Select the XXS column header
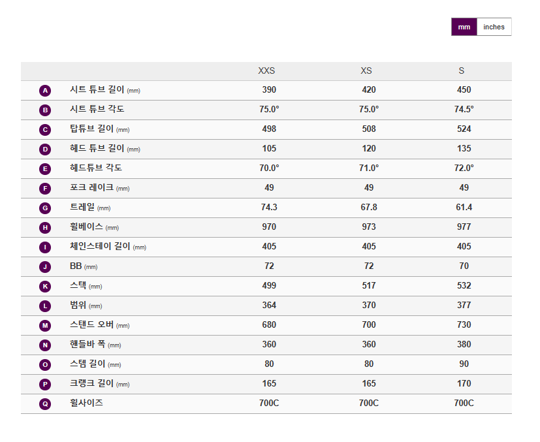The height and width of the screenshot is (442, 540). coord(266,71)
